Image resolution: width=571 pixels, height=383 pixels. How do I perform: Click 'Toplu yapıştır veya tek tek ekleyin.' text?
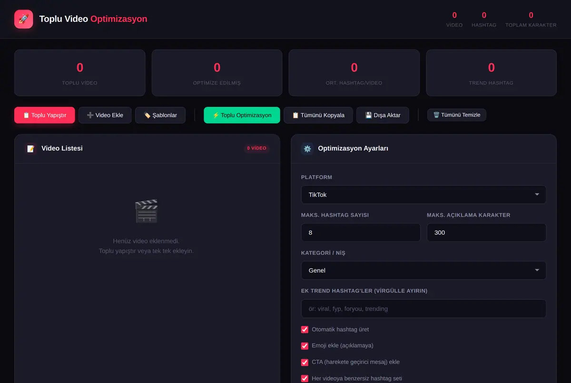tap(146, 251)
